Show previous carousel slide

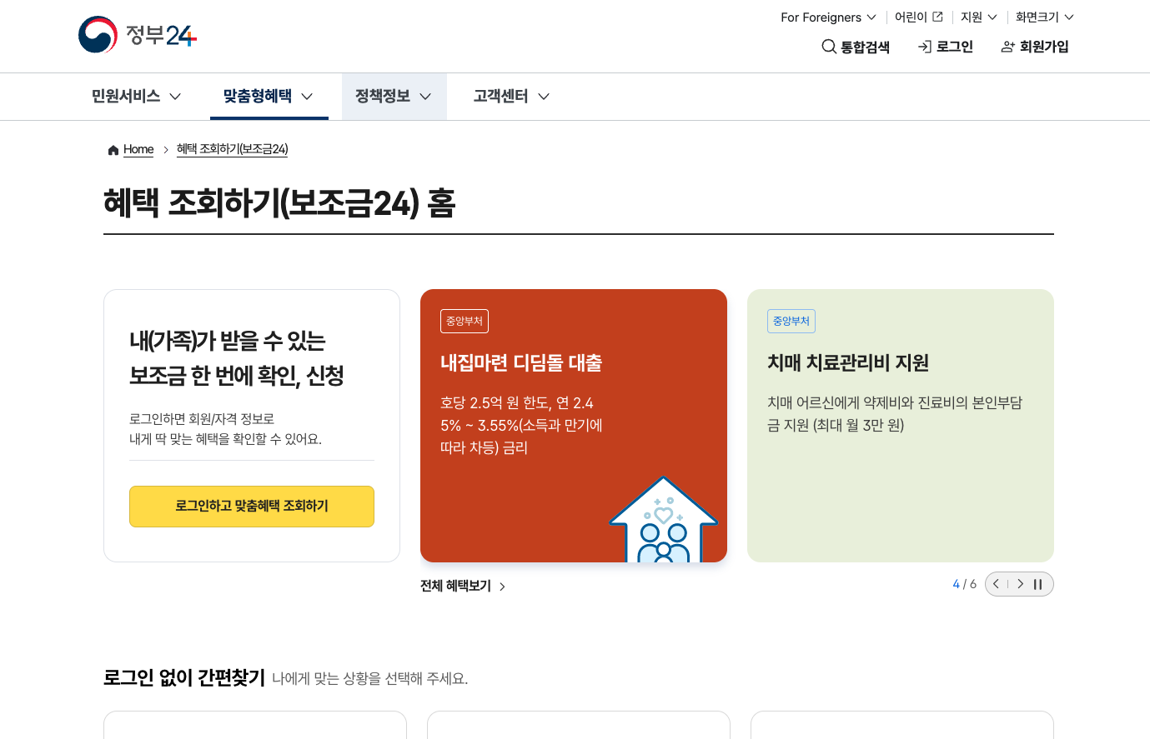996,584
